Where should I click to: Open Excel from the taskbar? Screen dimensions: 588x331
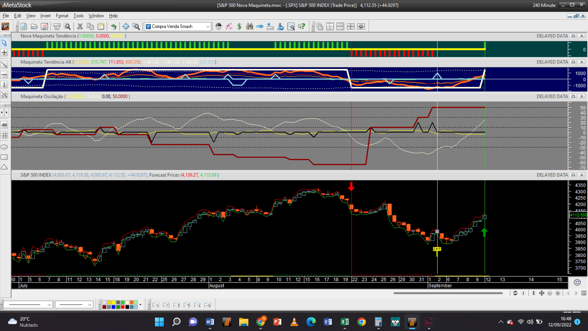click(345, 322)
